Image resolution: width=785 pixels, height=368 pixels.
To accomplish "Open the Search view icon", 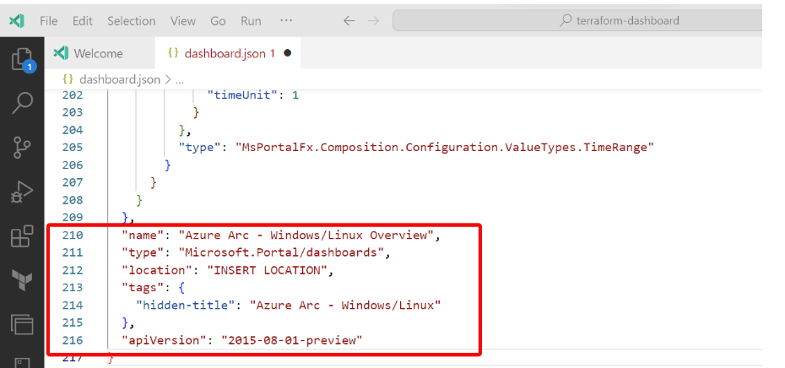I will point(22,103).
